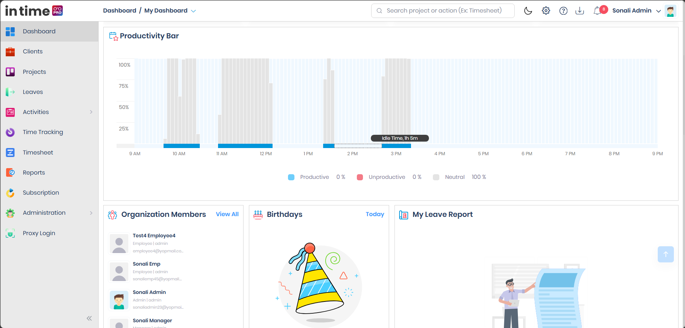The image size is (685, 328).
Task: Click in the search project or action field
Action: point(443,11)
